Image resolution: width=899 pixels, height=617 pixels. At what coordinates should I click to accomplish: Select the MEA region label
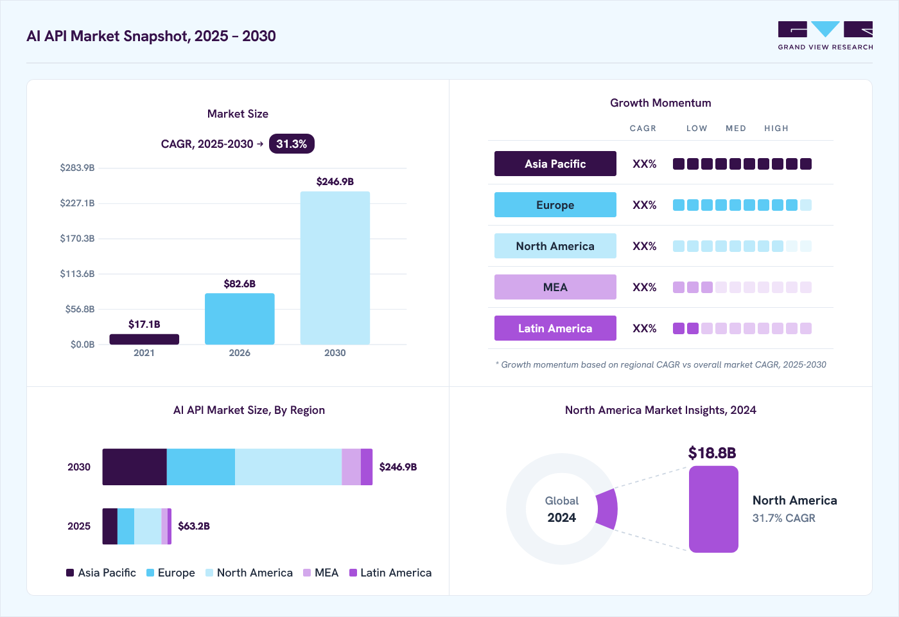point(555,287)
